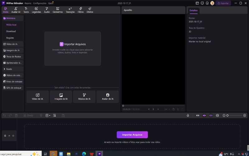Open the Configurações menu
The width and height of the screenshot is (249, 156).
click(40, 3)
